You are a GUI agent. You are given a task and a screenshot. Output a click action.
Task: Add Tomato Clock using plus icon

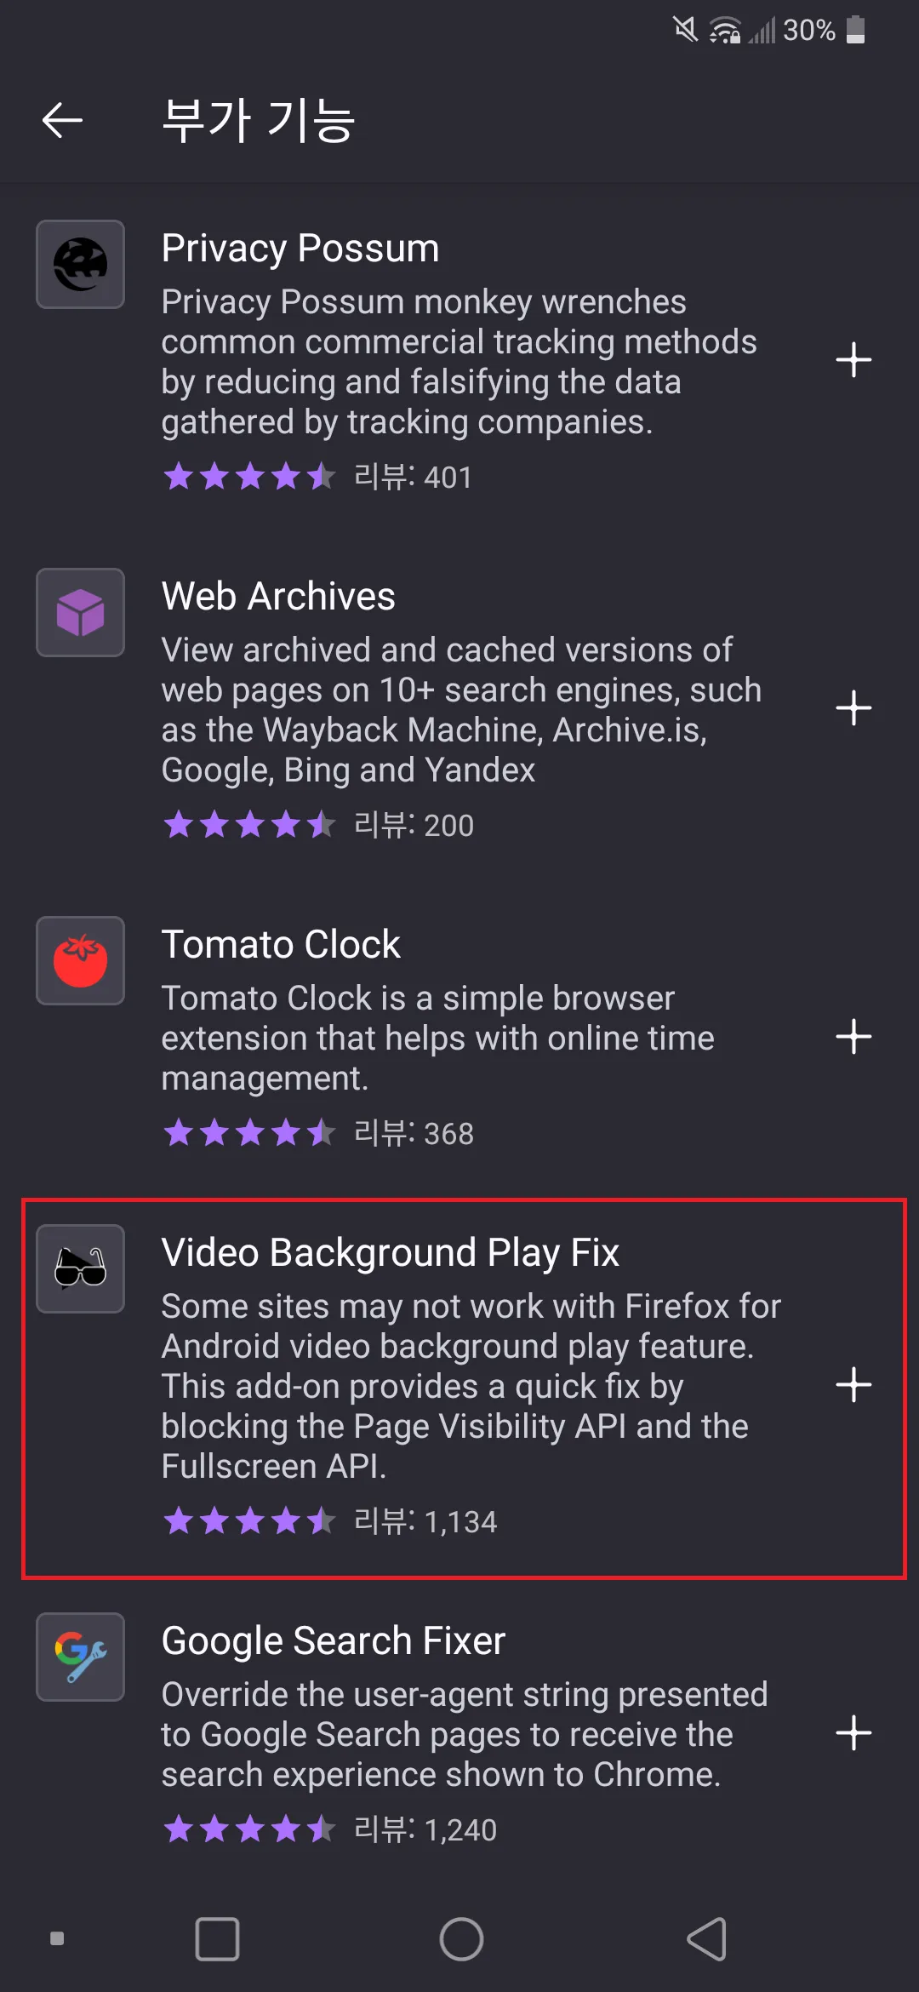tap(853, 1037)
